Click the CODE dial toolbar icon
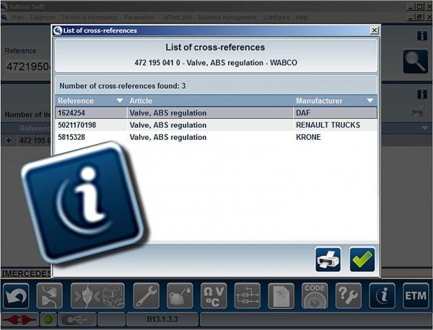Viewport: 433px width, 330px height. point(315,296)
